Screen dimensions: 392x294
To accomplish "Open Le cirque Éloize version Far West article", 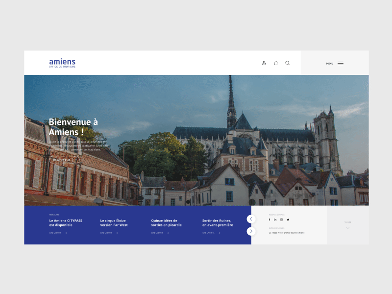I will tap(114, 223).
